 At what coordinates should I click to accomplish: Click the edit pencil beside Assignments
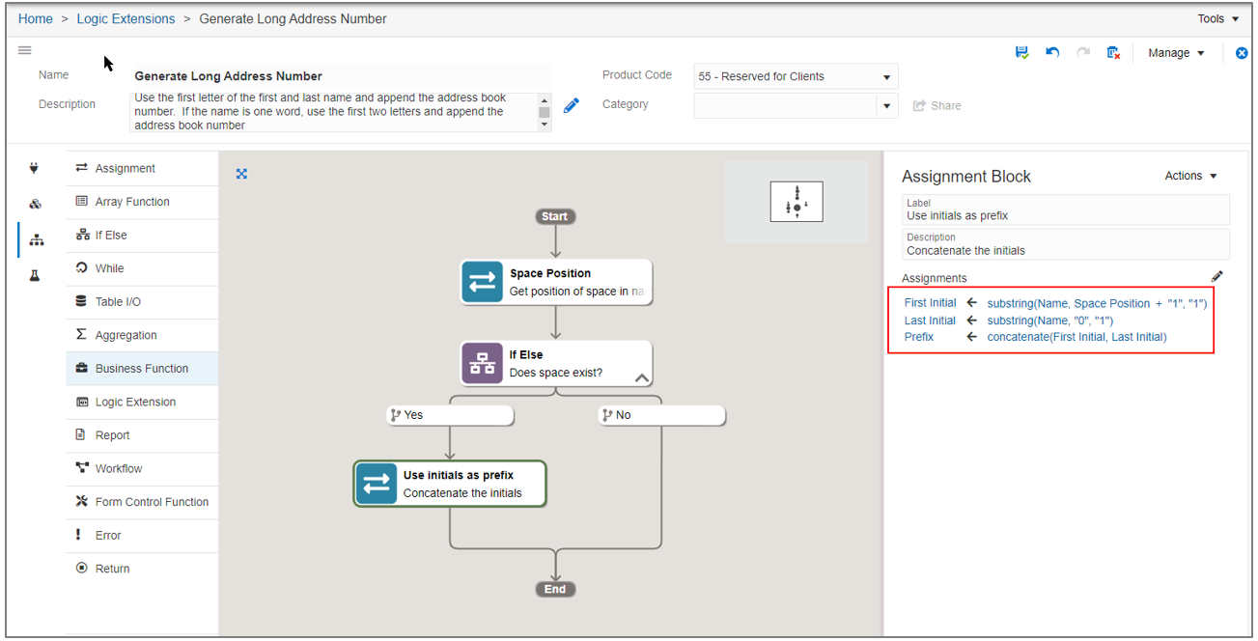(x=1217, y=276)
